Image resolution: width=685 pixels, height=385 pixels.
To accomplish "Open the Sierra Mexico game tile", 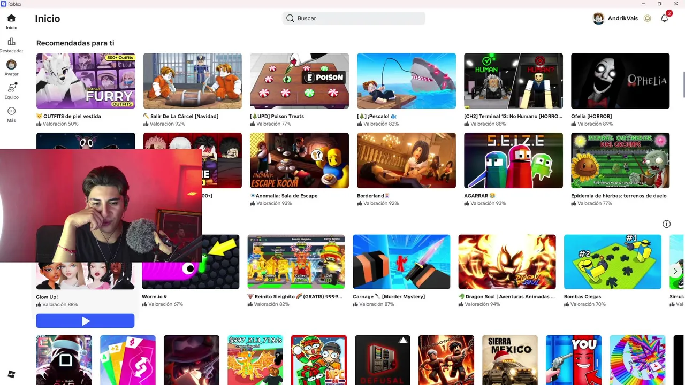I will [x=509, y=360].
